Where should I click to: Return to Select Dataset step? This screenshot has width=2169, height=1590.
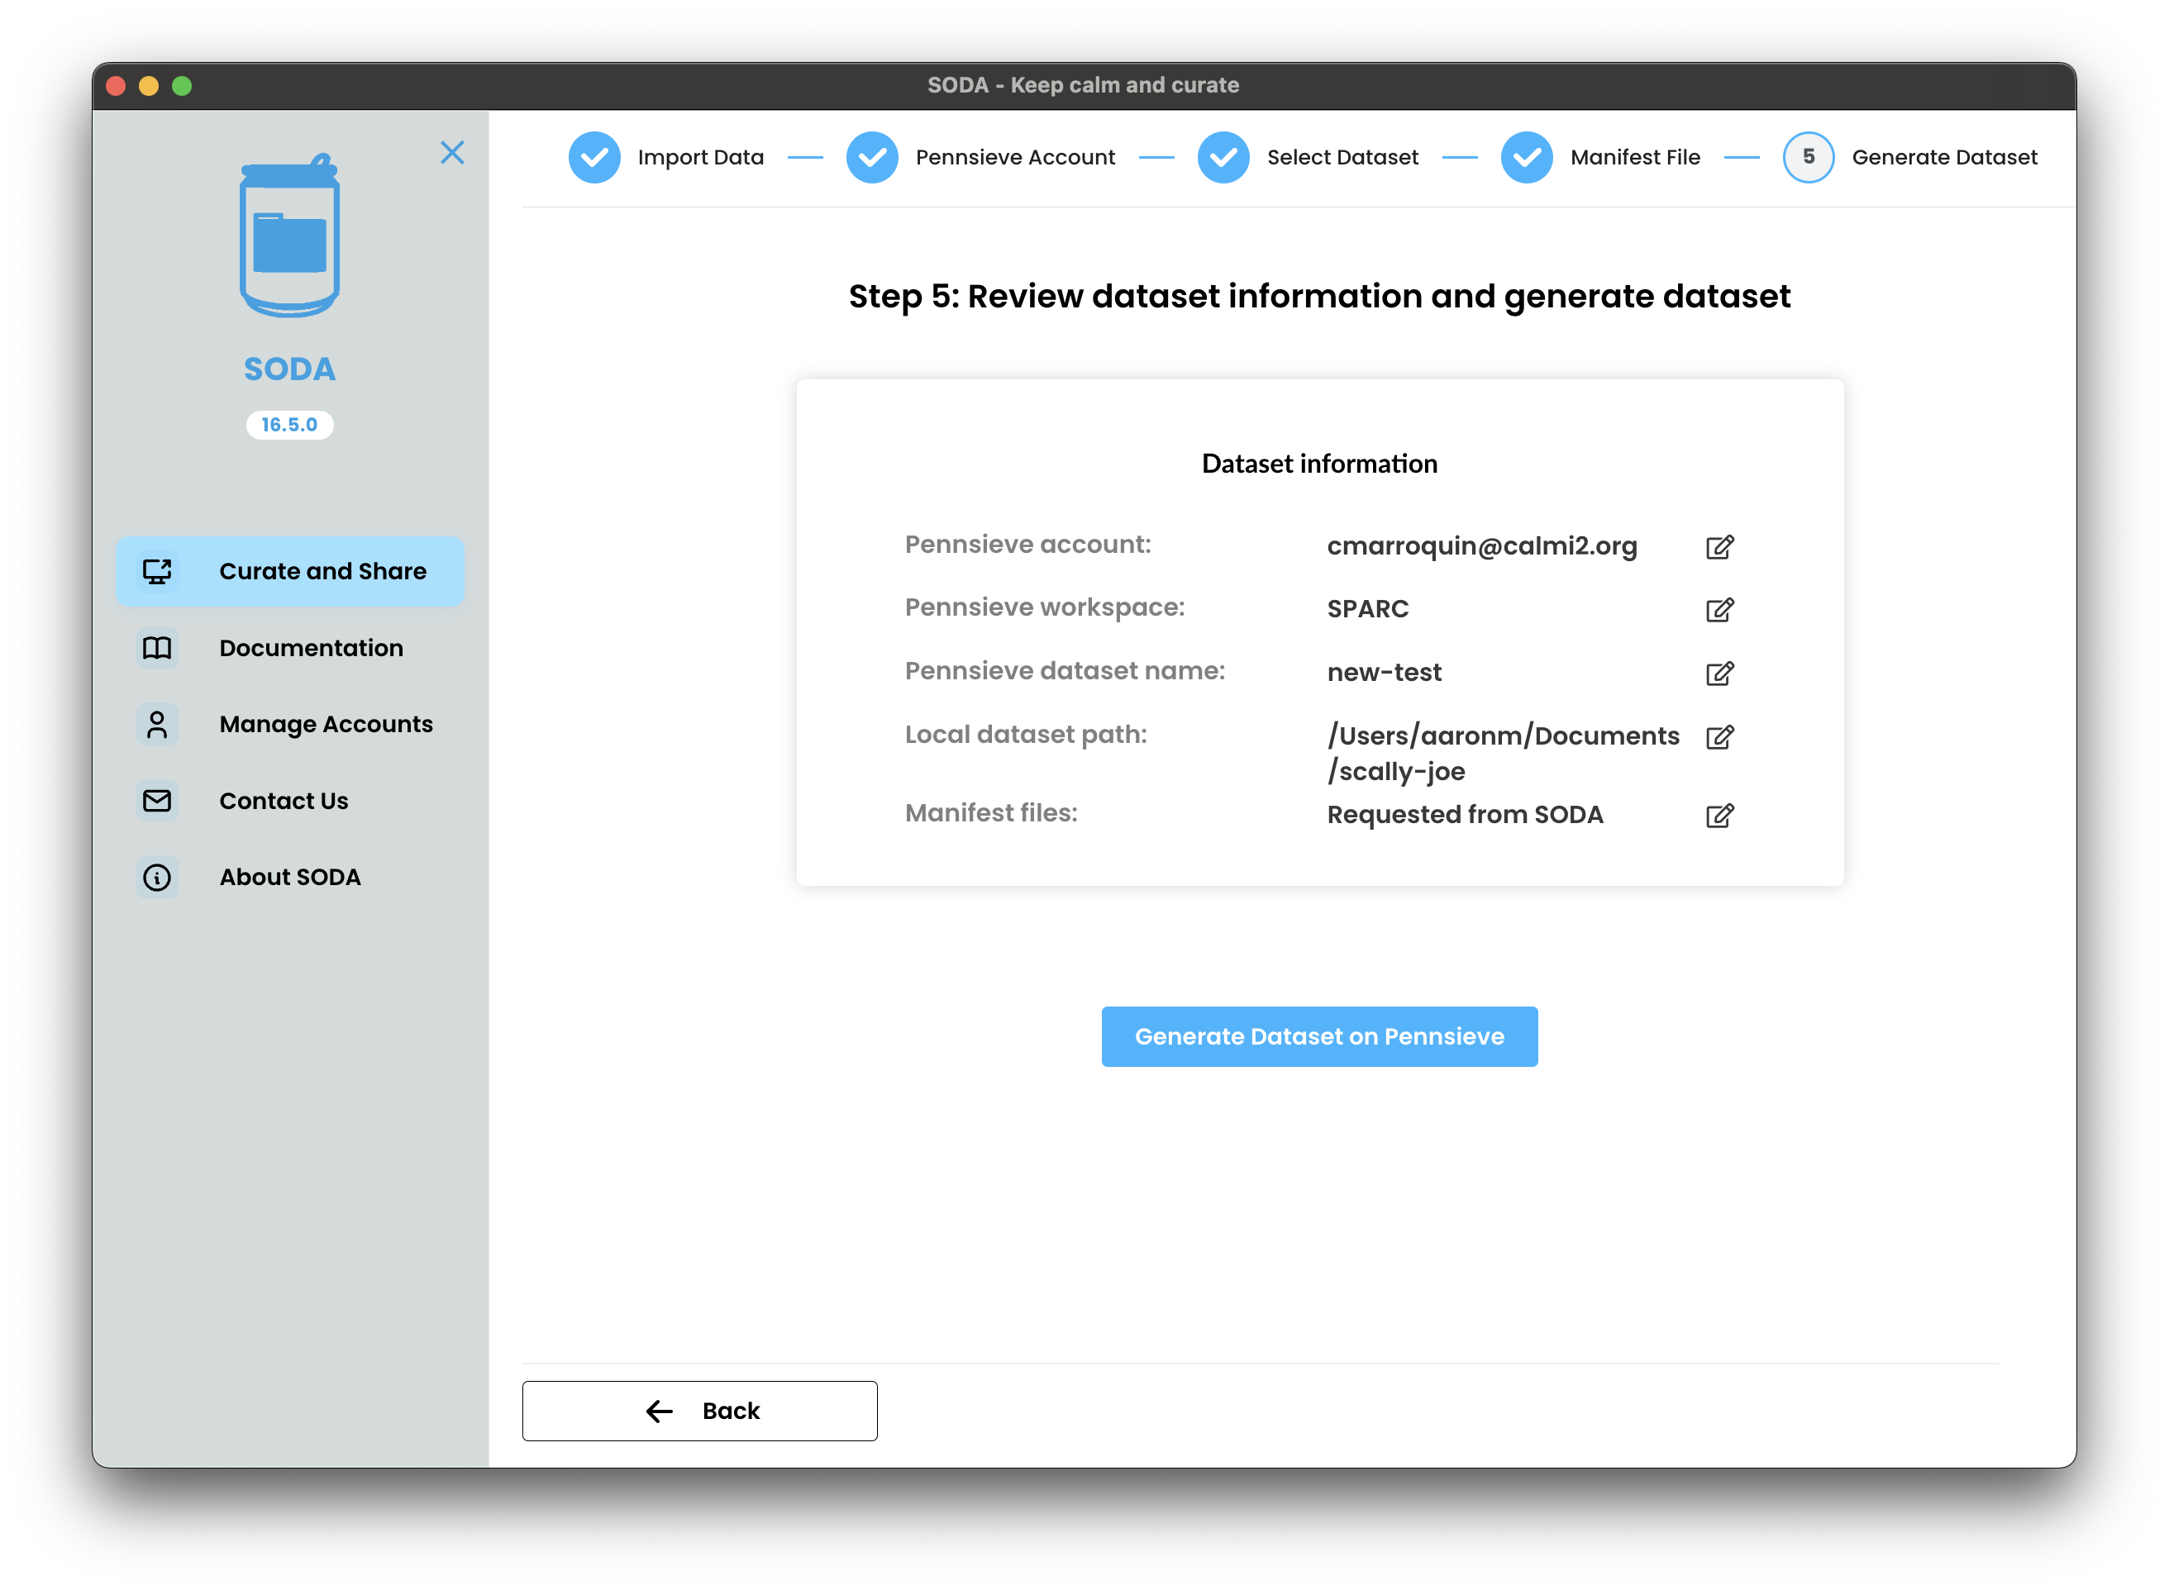pos(1223,157)
